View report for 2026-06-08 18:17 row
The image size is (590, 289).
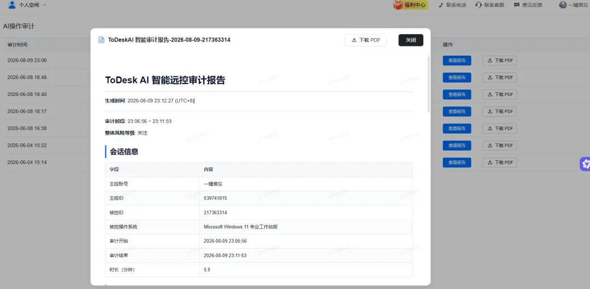457,111
